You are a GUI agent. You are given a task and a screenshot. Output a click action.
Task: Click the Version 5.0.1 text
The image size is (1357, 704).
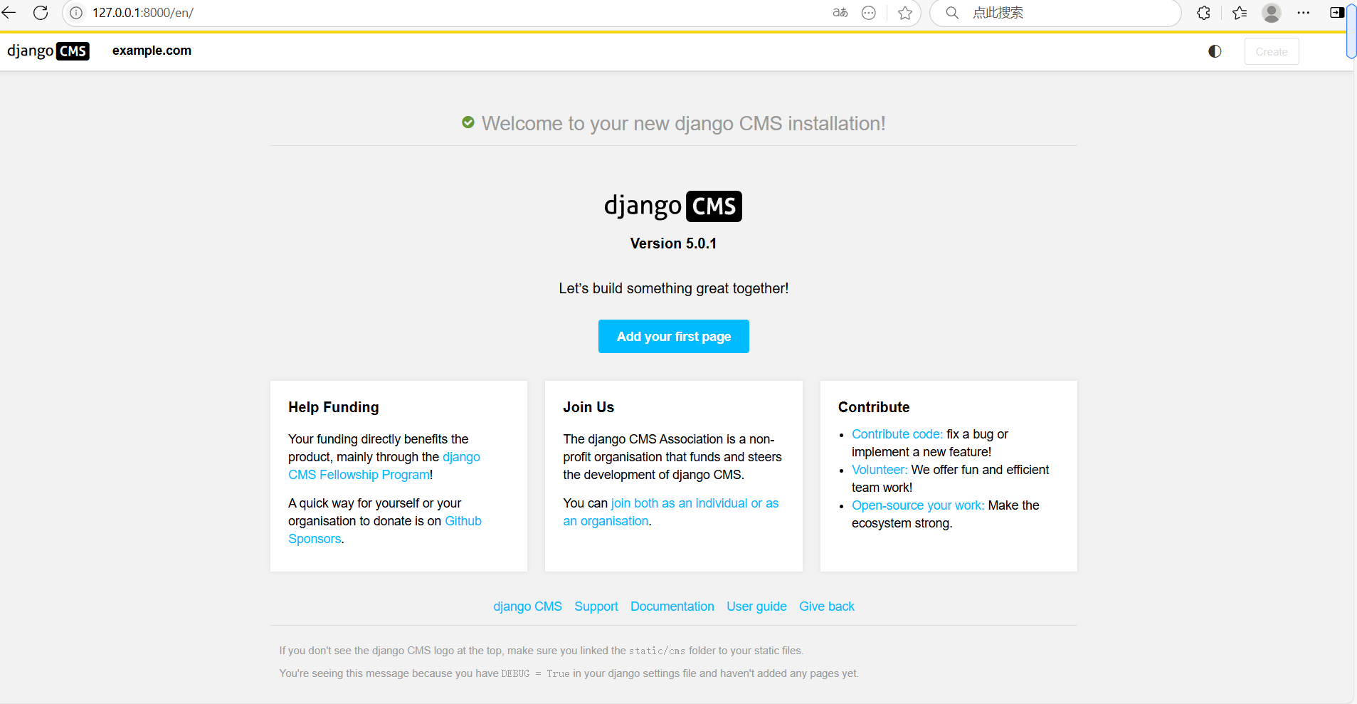(x=673, y=243)
